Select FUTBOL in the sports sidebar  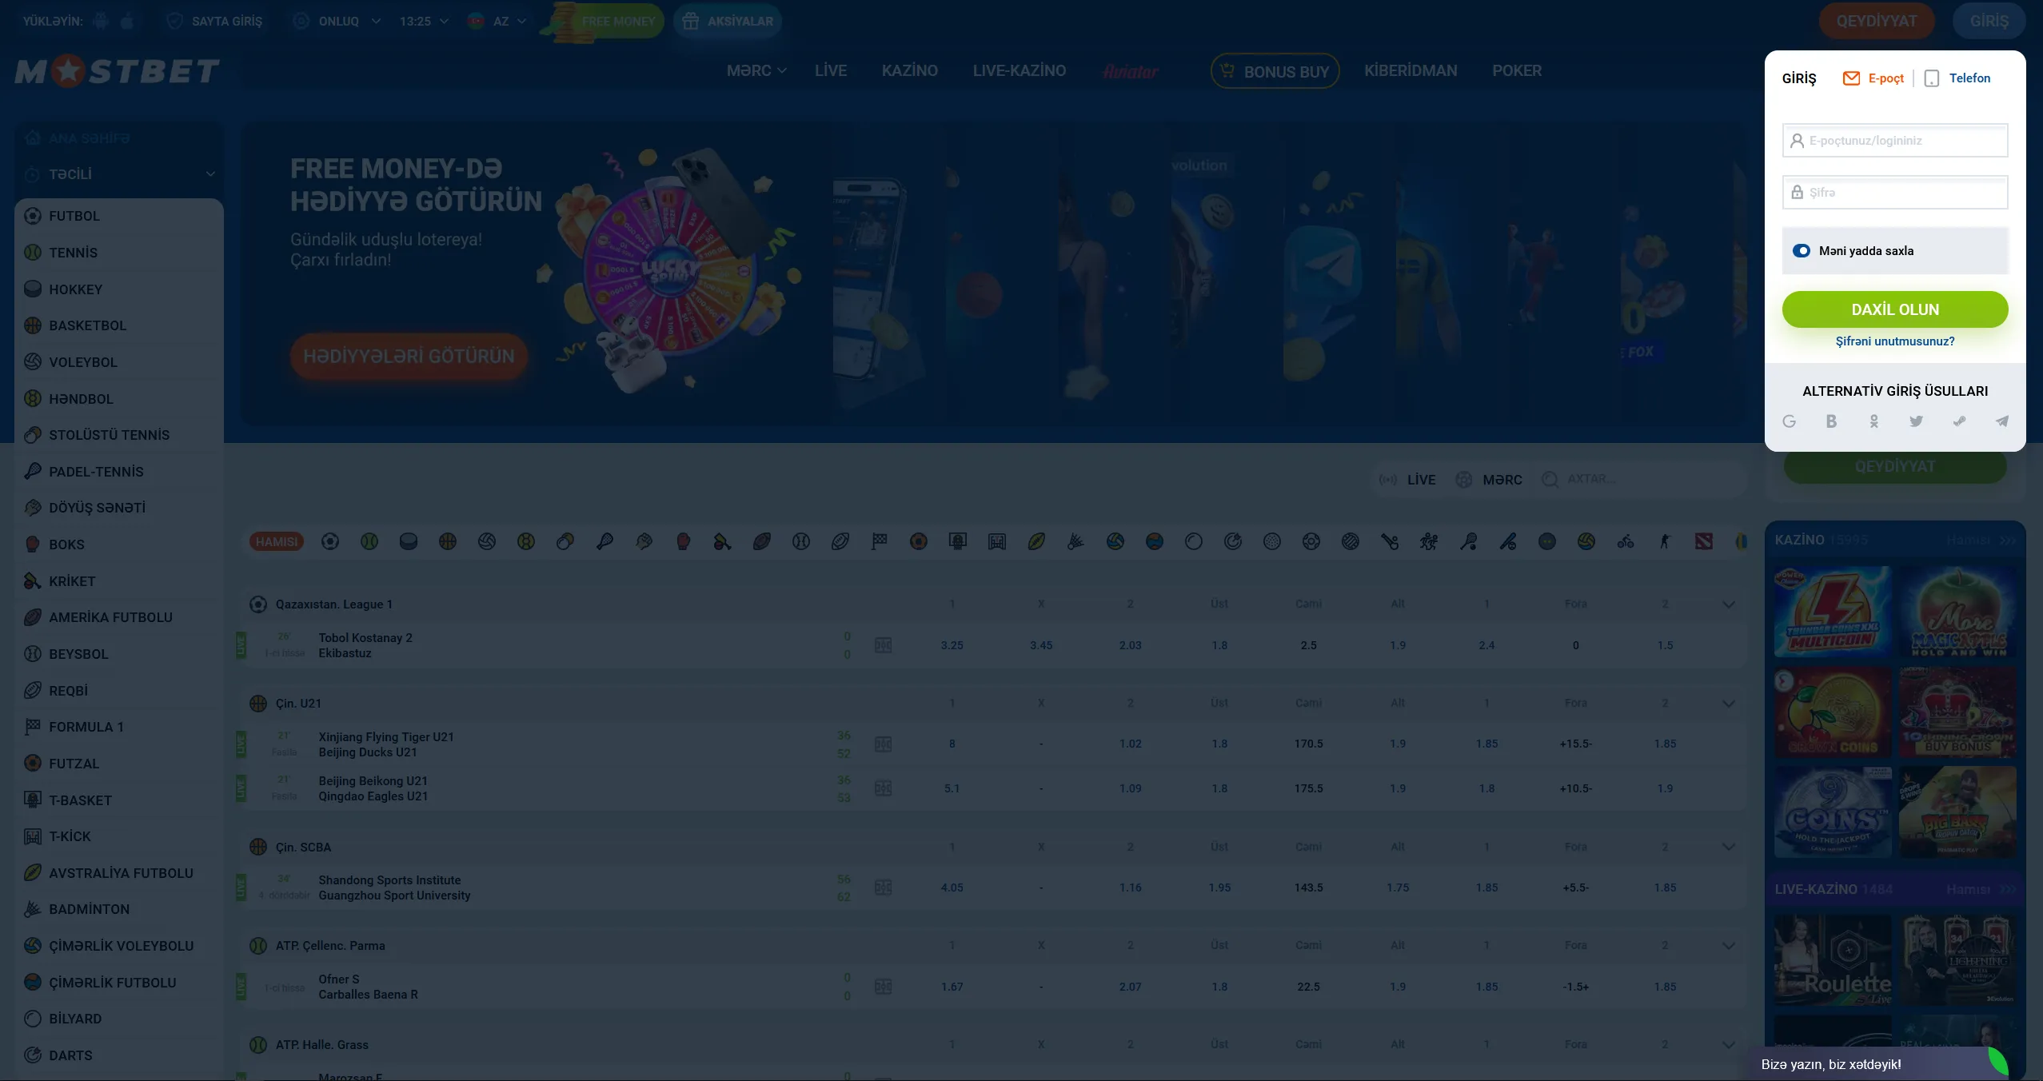point(119,216)
